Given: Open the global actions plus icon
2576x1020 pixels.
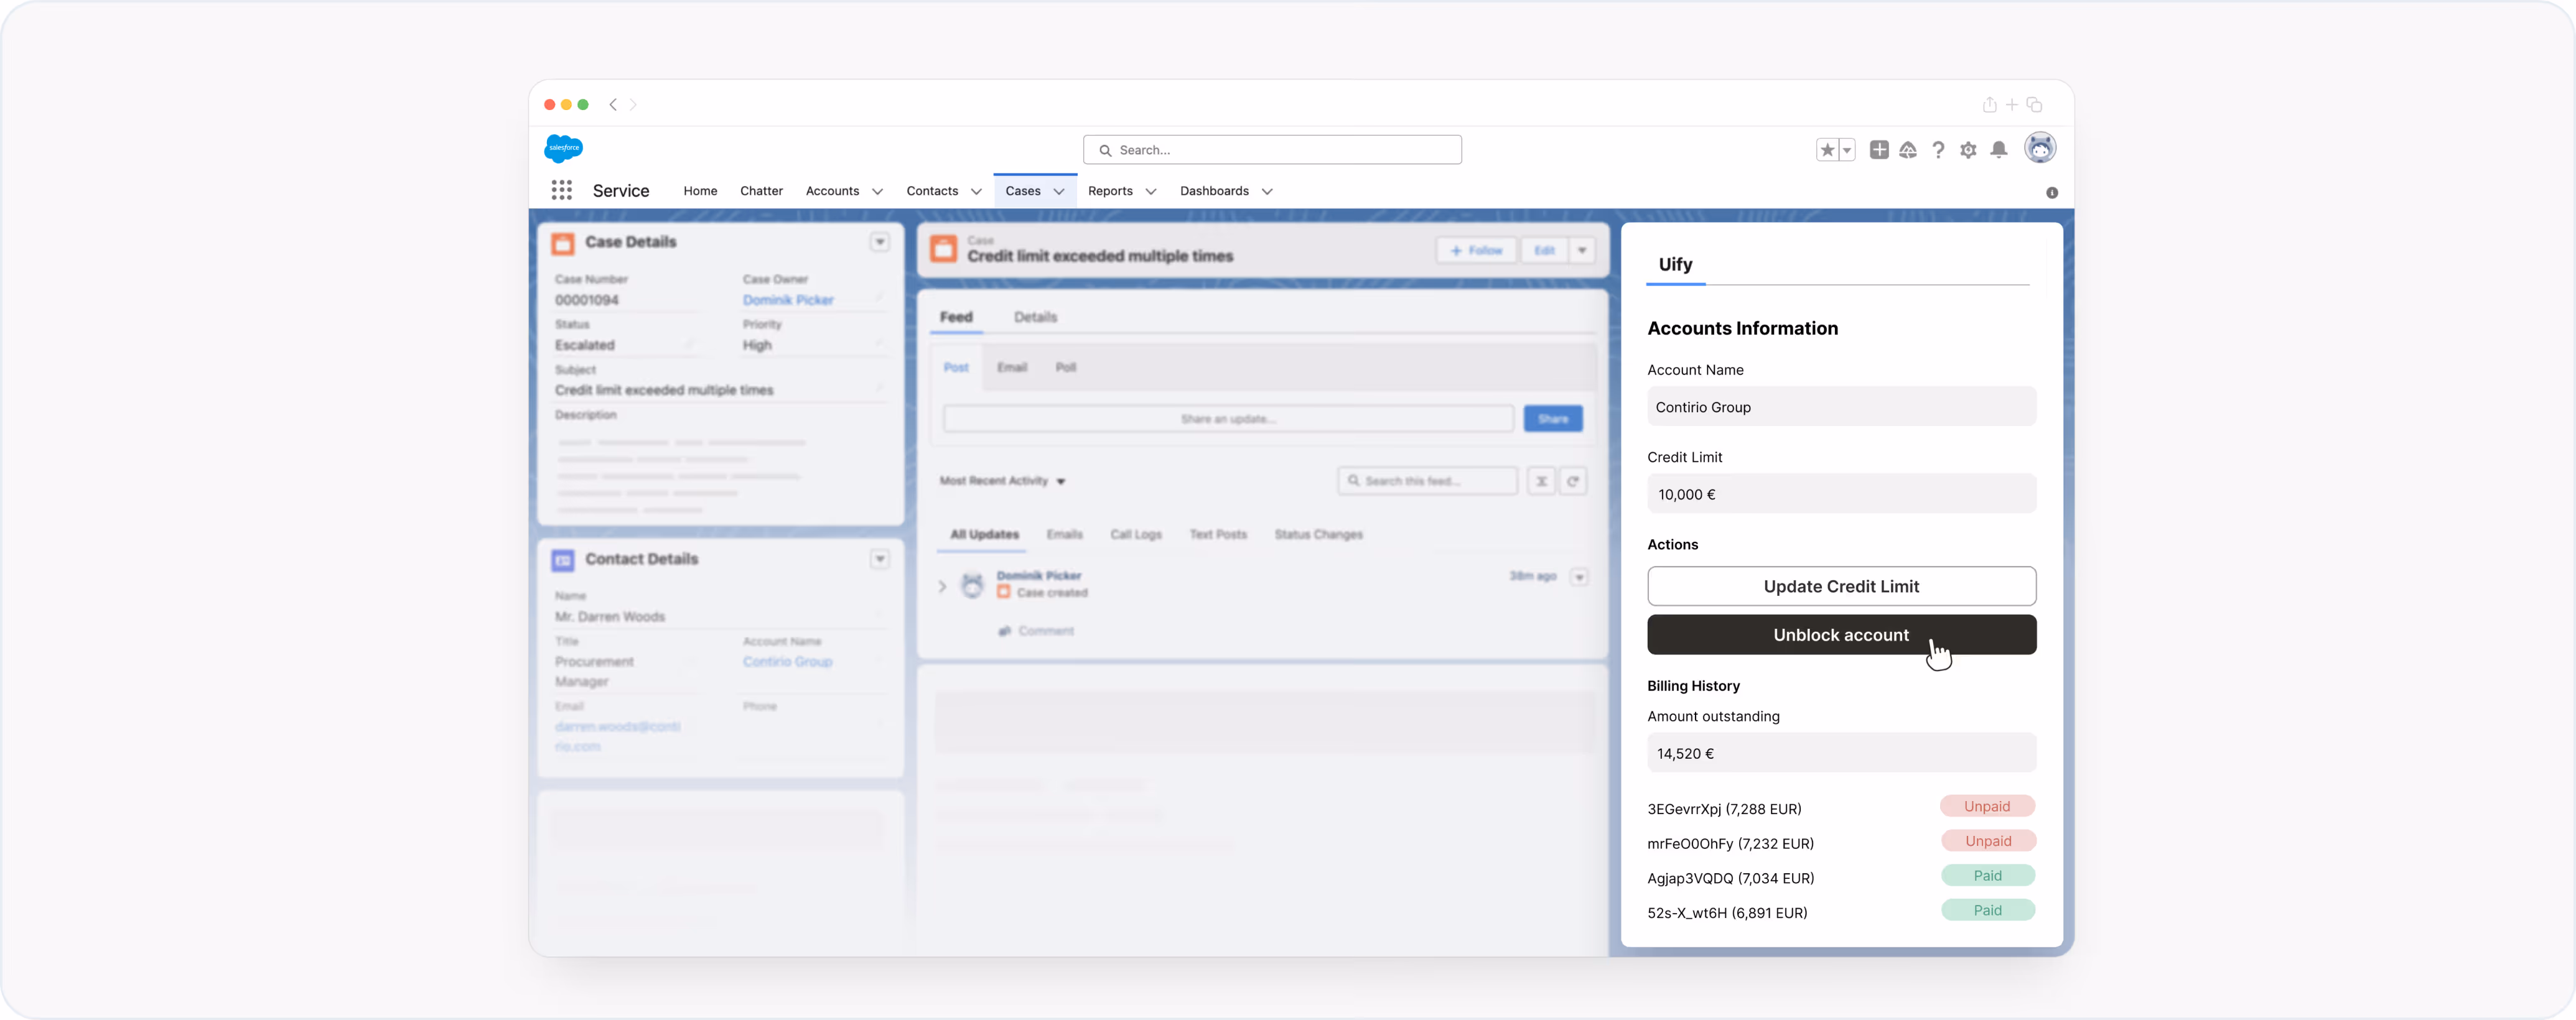Looking at the screenshot, I should [1879, 150].
